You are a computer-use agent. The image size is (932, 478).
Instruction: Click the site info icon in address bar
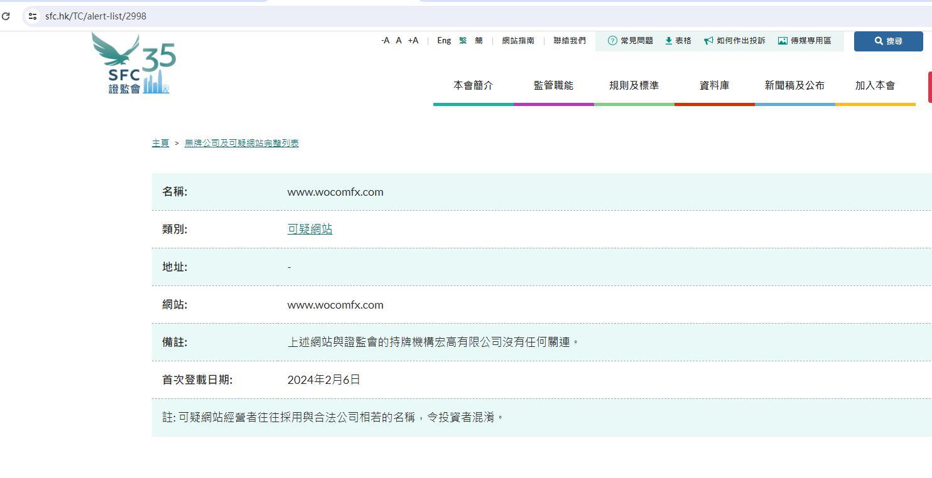pos(33,16)
